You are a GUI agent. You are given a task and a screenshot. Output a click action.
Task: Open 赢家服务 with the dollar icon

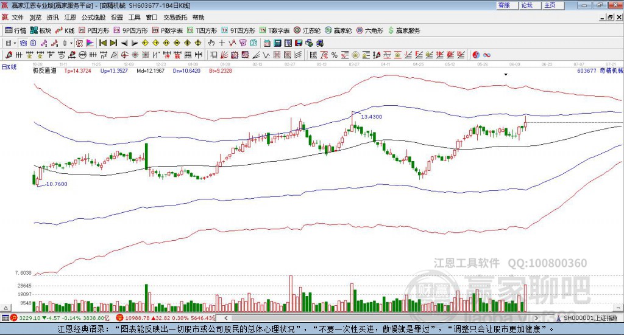coord(404,30)
